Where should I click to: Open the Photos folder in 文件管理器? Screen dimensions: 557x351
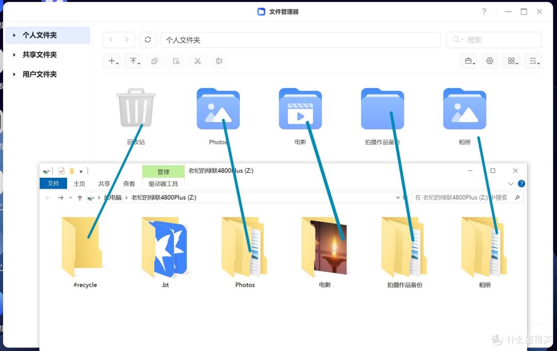(x=218, y=109)
